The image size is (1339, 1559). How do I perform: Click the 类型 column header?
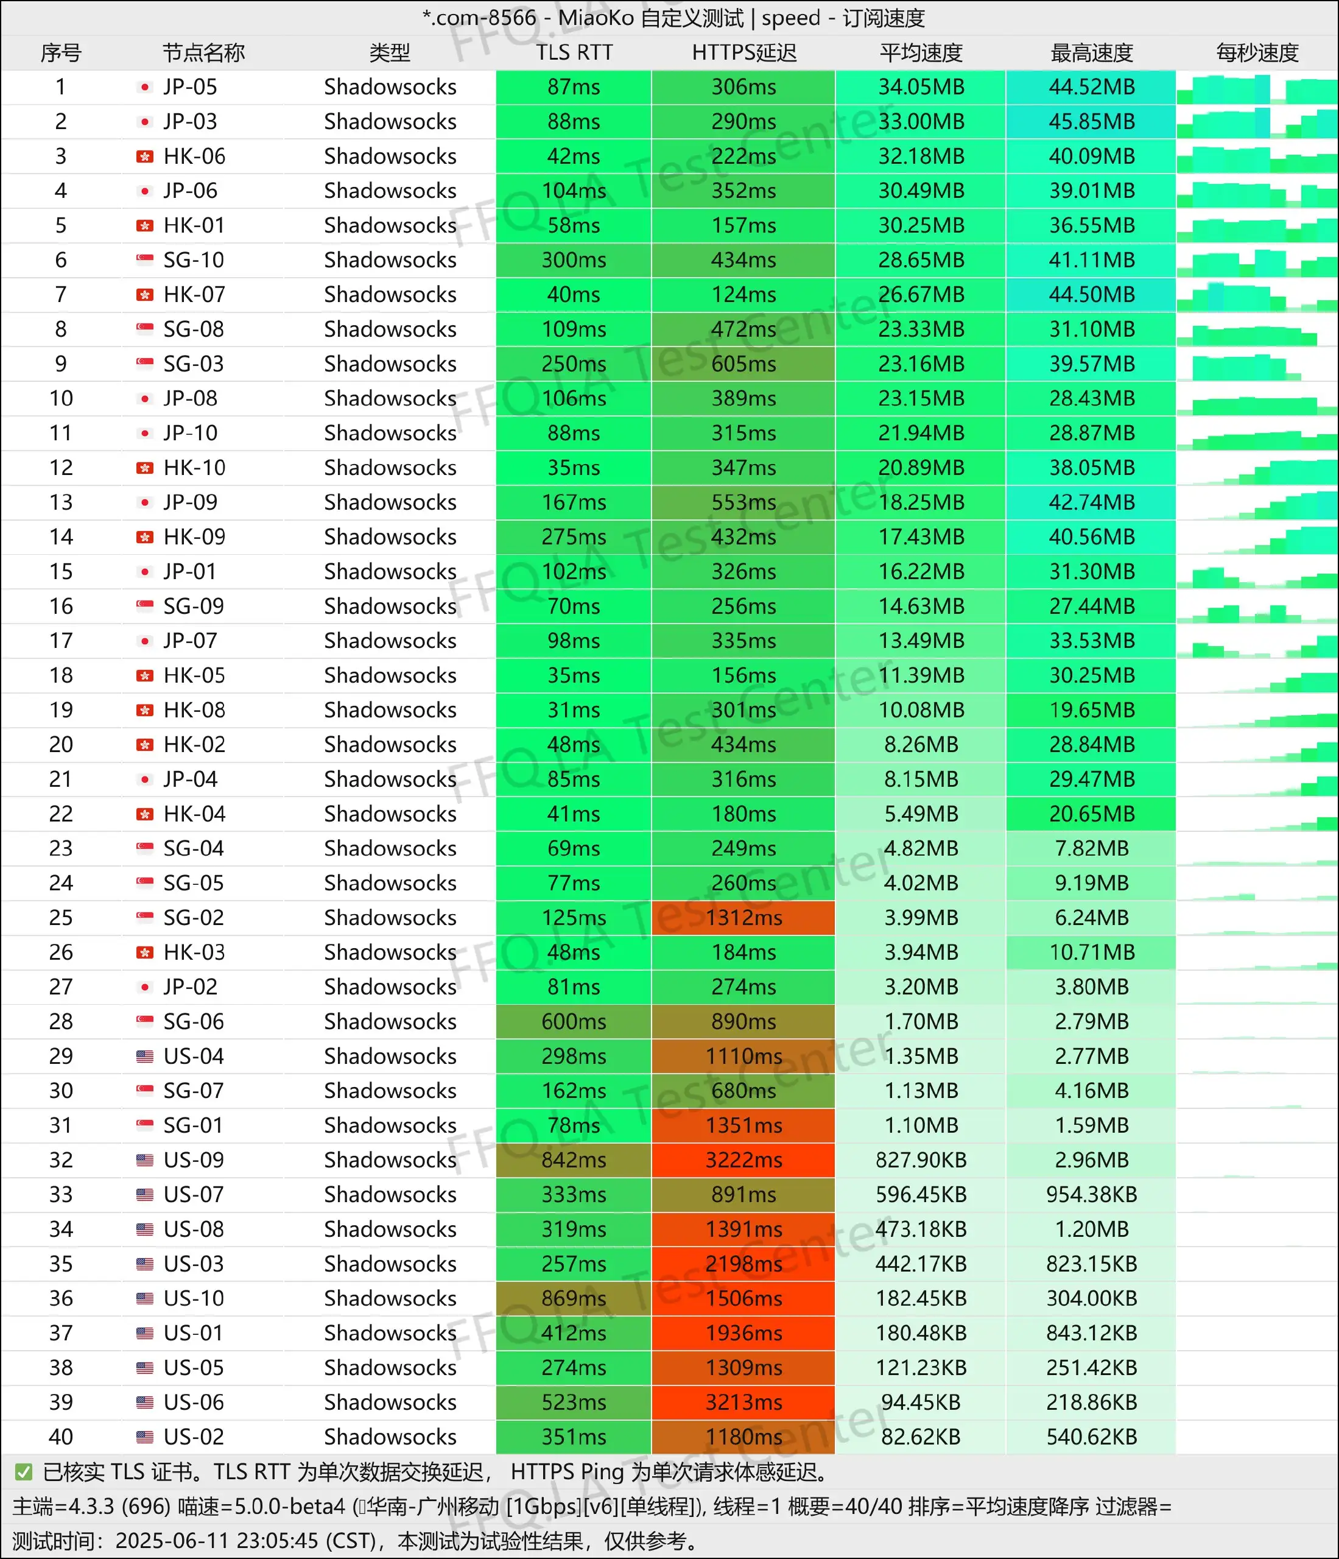tap(390, 52)
